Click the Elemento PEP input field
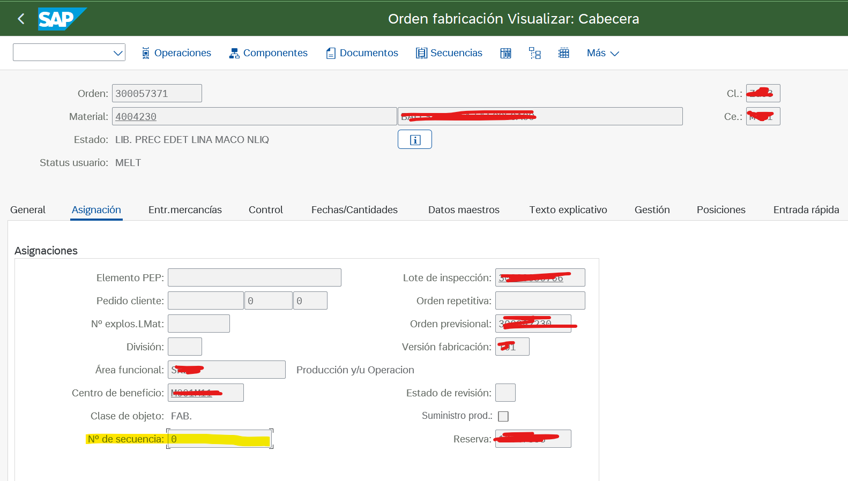Screen dimensions: 848x481 point(254,277)
